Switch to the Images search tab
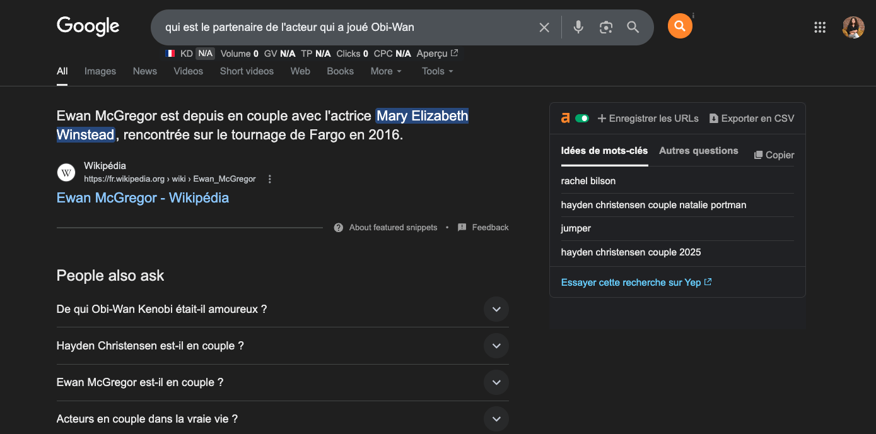876x434 pixels. 100,71
